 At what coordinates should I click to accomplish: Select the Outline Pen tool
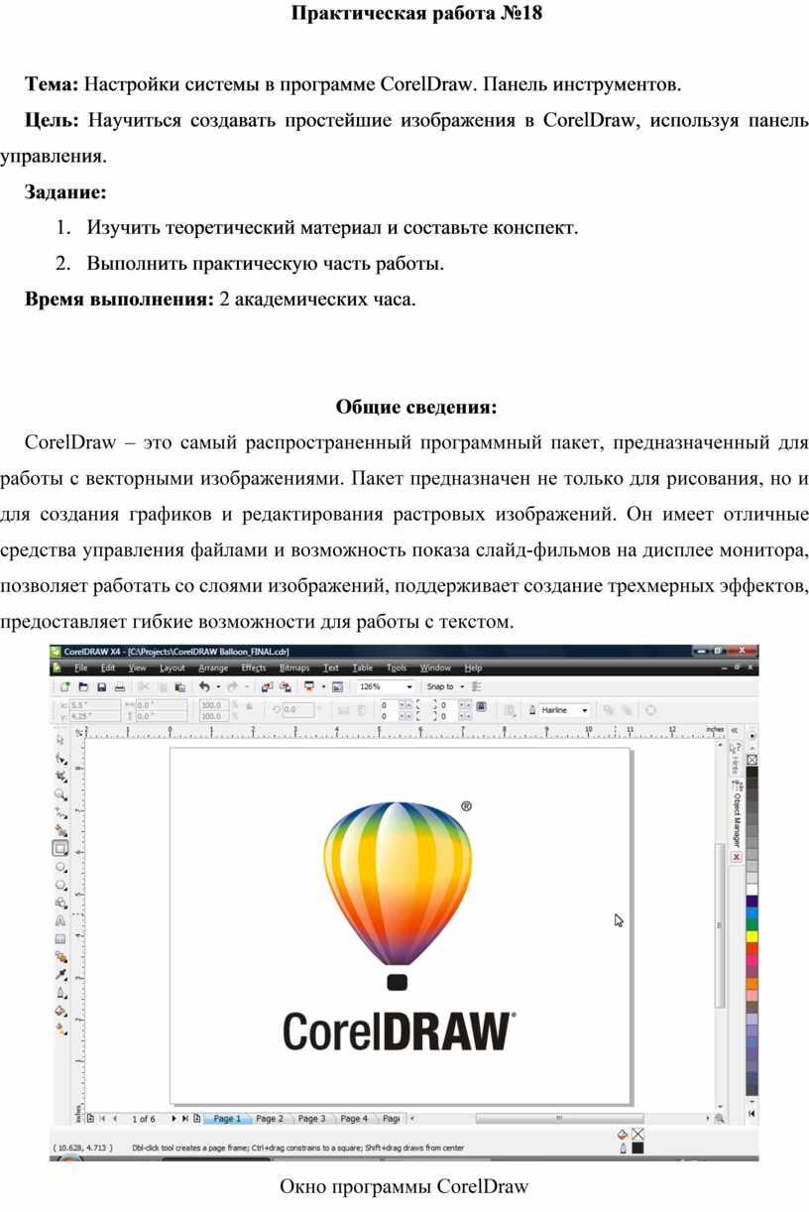point(60,993)
